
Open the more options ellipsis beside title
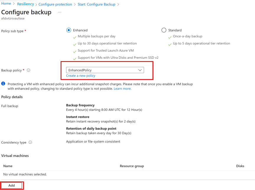click(x=60, y=12)
